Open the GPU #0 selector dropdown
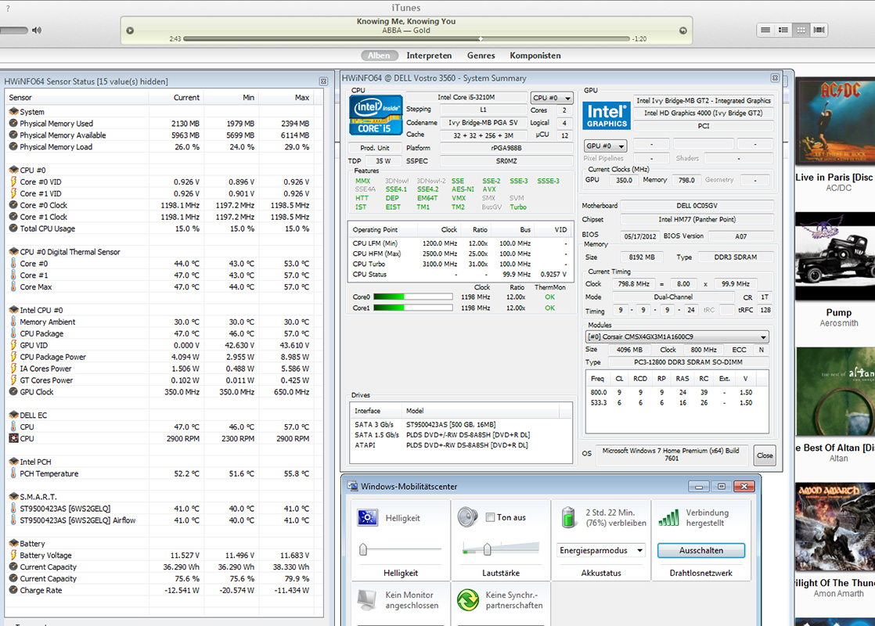The image size is (875, 626). point(605,146)
